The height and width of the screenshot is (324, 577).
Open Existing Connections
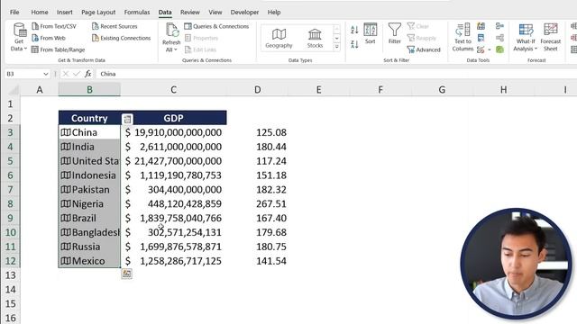pyautogui.click(x=121, y=38)
